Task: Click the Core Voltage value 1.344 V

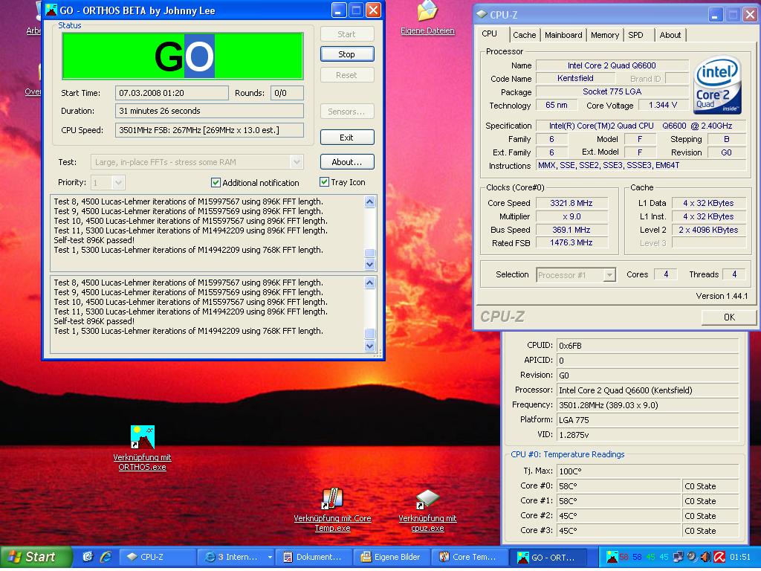Action: [x=662, y=105]
